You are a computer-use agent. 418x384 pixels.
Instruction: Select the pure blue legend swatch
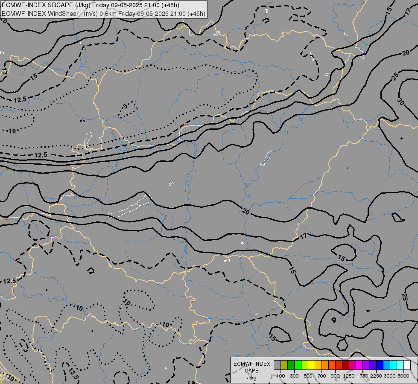pyautogui.click(x=380, y=365)
